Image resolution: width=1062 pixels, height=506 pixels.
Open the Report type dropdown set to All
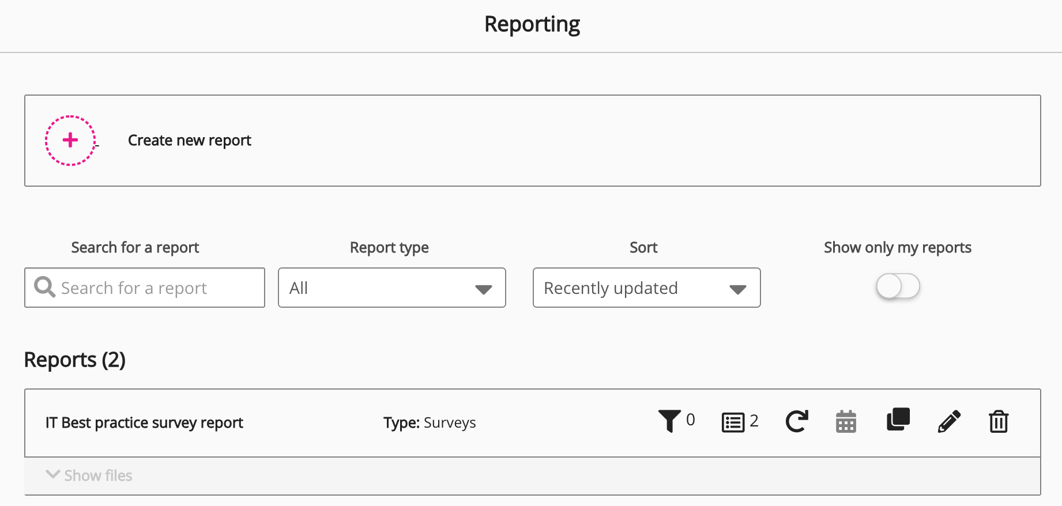tap(391, 288)
